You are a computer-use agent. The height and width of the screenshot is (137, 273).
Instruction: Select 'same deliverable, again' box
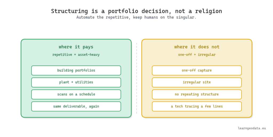76,106
